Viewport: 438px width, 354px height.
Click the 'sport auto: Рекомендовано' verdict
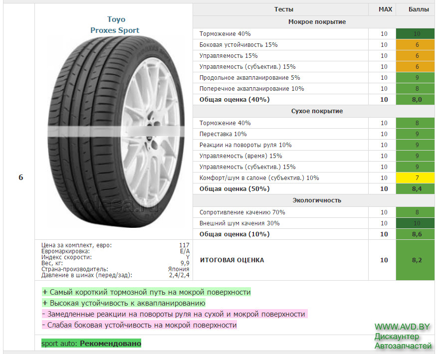91,344
